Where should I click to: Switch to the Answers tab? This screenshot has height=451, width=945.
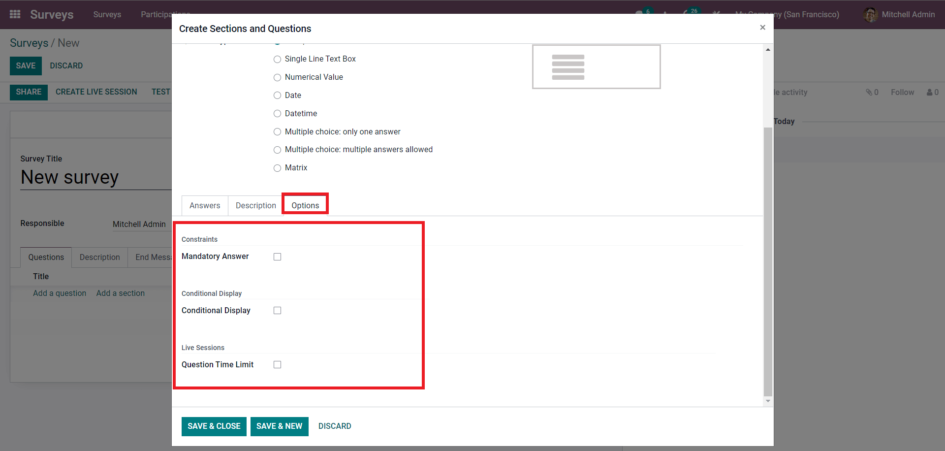(x=205, y=205)
